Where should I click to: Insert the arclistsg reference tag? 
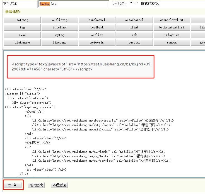pyautogui.click(x=60, y=20)
